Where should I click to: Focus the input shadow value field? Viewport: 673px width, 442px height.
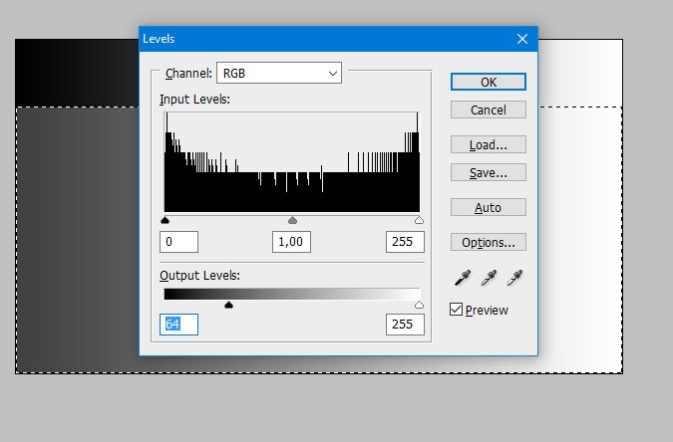pyautogui.click(x=179, y=242)
